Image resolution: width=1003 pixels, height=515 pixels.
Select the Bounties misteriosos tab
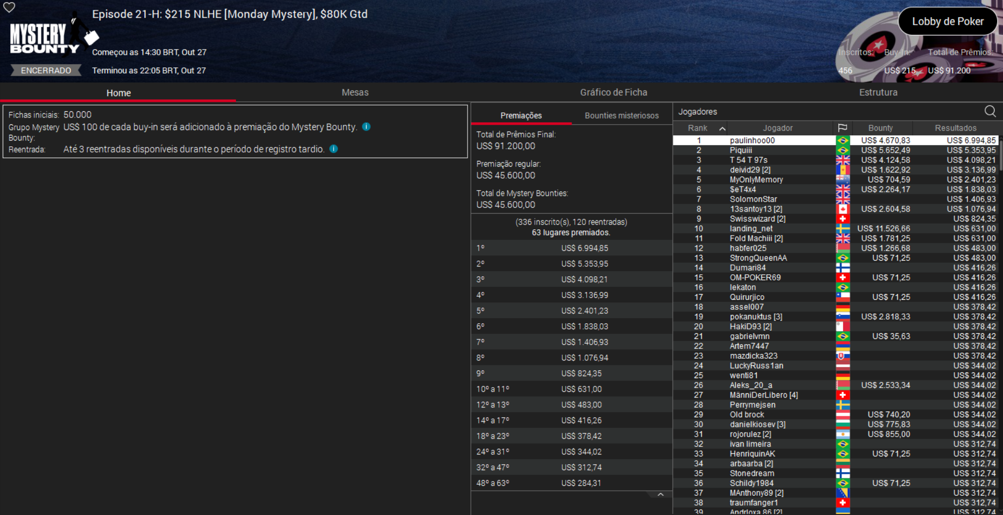[x=621, y=115]
